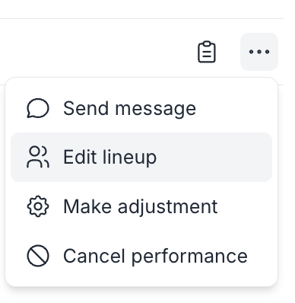Choose Cancel performance from the menu
The height and width of the screenshot is (303, 295).
point(141,256)
